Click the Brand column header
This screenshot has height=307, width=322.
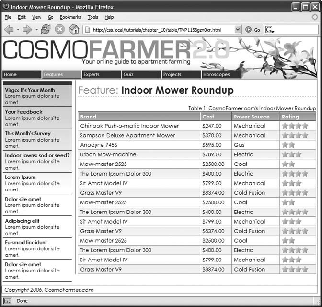[x=139, y=117]
